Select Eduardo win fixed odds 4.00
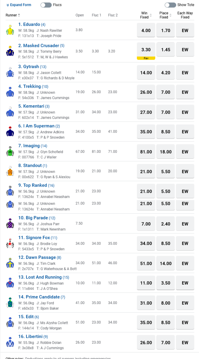Screen dimensions: 199x359 146,30
